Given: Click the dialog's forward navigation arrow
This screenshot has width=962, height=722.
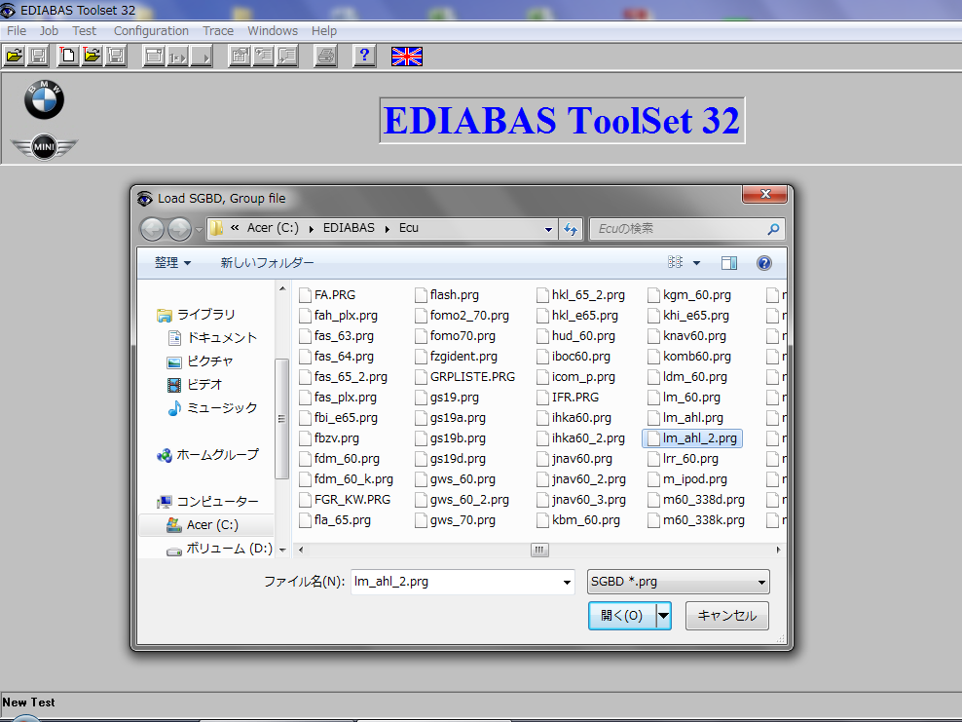Looking at the screenshot, I should pos(180,229).
